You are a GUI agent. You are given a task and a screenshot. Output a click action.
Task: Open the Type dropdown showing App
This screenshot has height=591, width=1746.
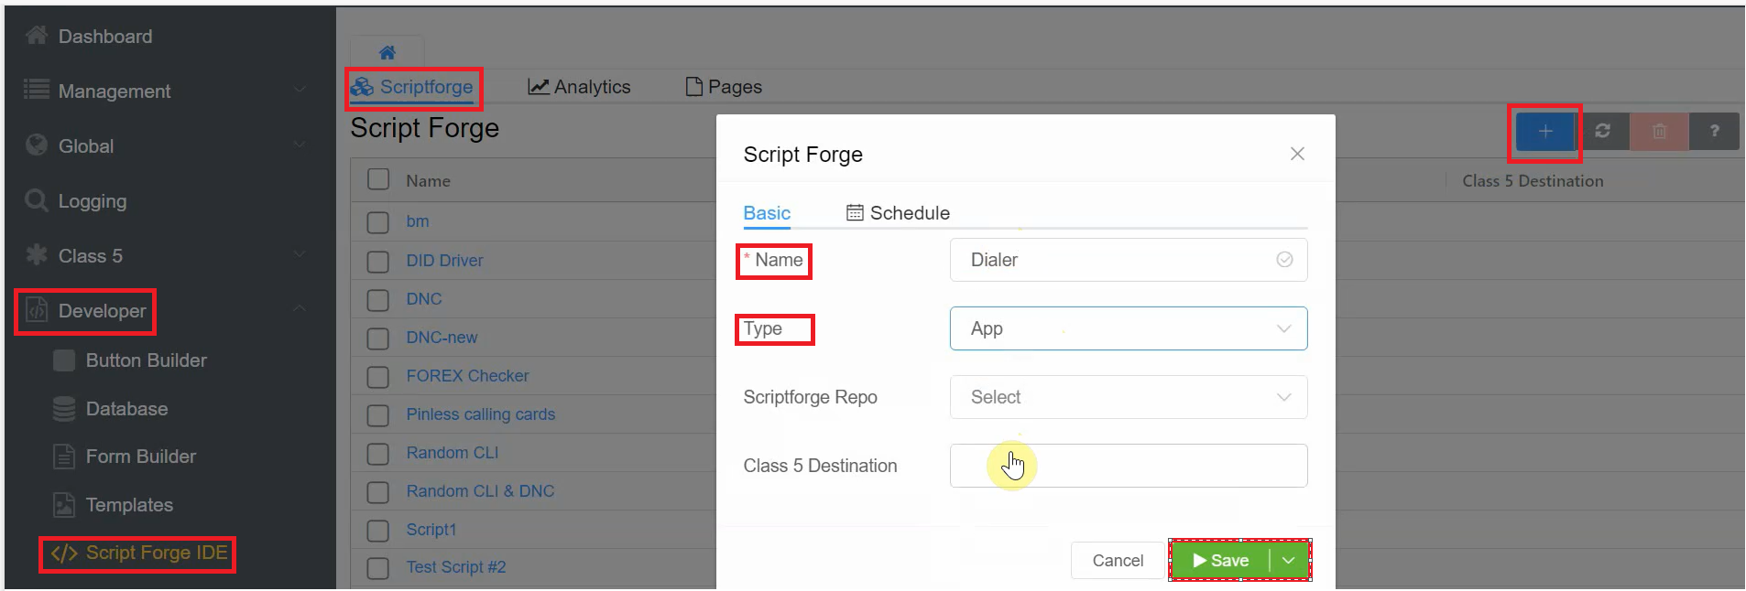[x=1128, y=328]
